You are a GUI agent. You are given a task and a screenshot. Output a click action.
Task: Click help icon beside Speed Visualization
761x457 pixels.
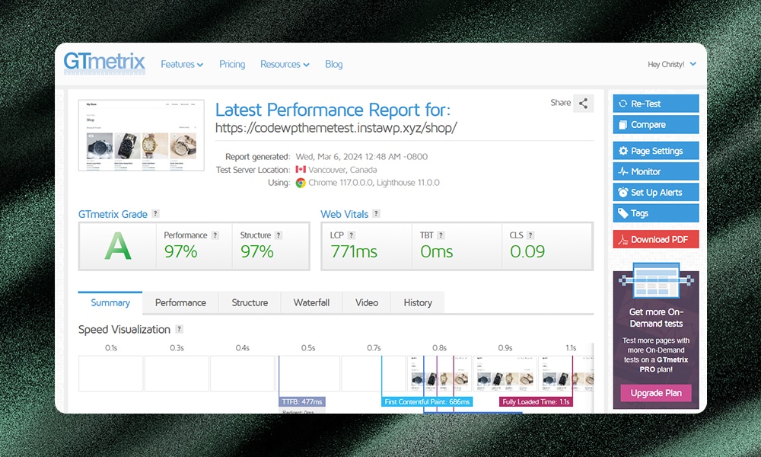179,329
